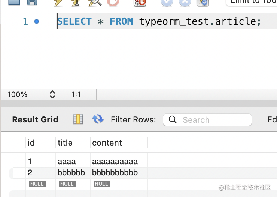Select the cell containing aaaaaaaaaa
Screen dimensions: 277x197
click(x=115, y=162)
